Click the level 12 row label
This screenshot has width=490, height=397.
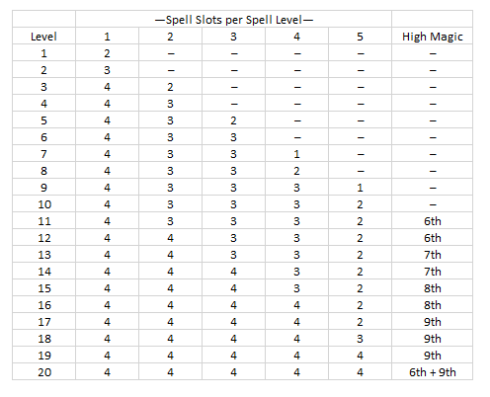coord(43,238)
